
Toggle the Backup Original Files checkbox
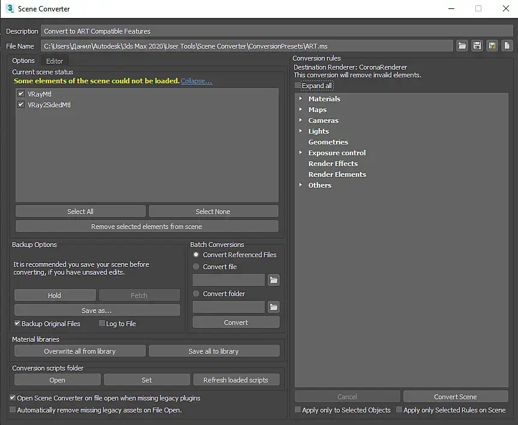point(17,324)
